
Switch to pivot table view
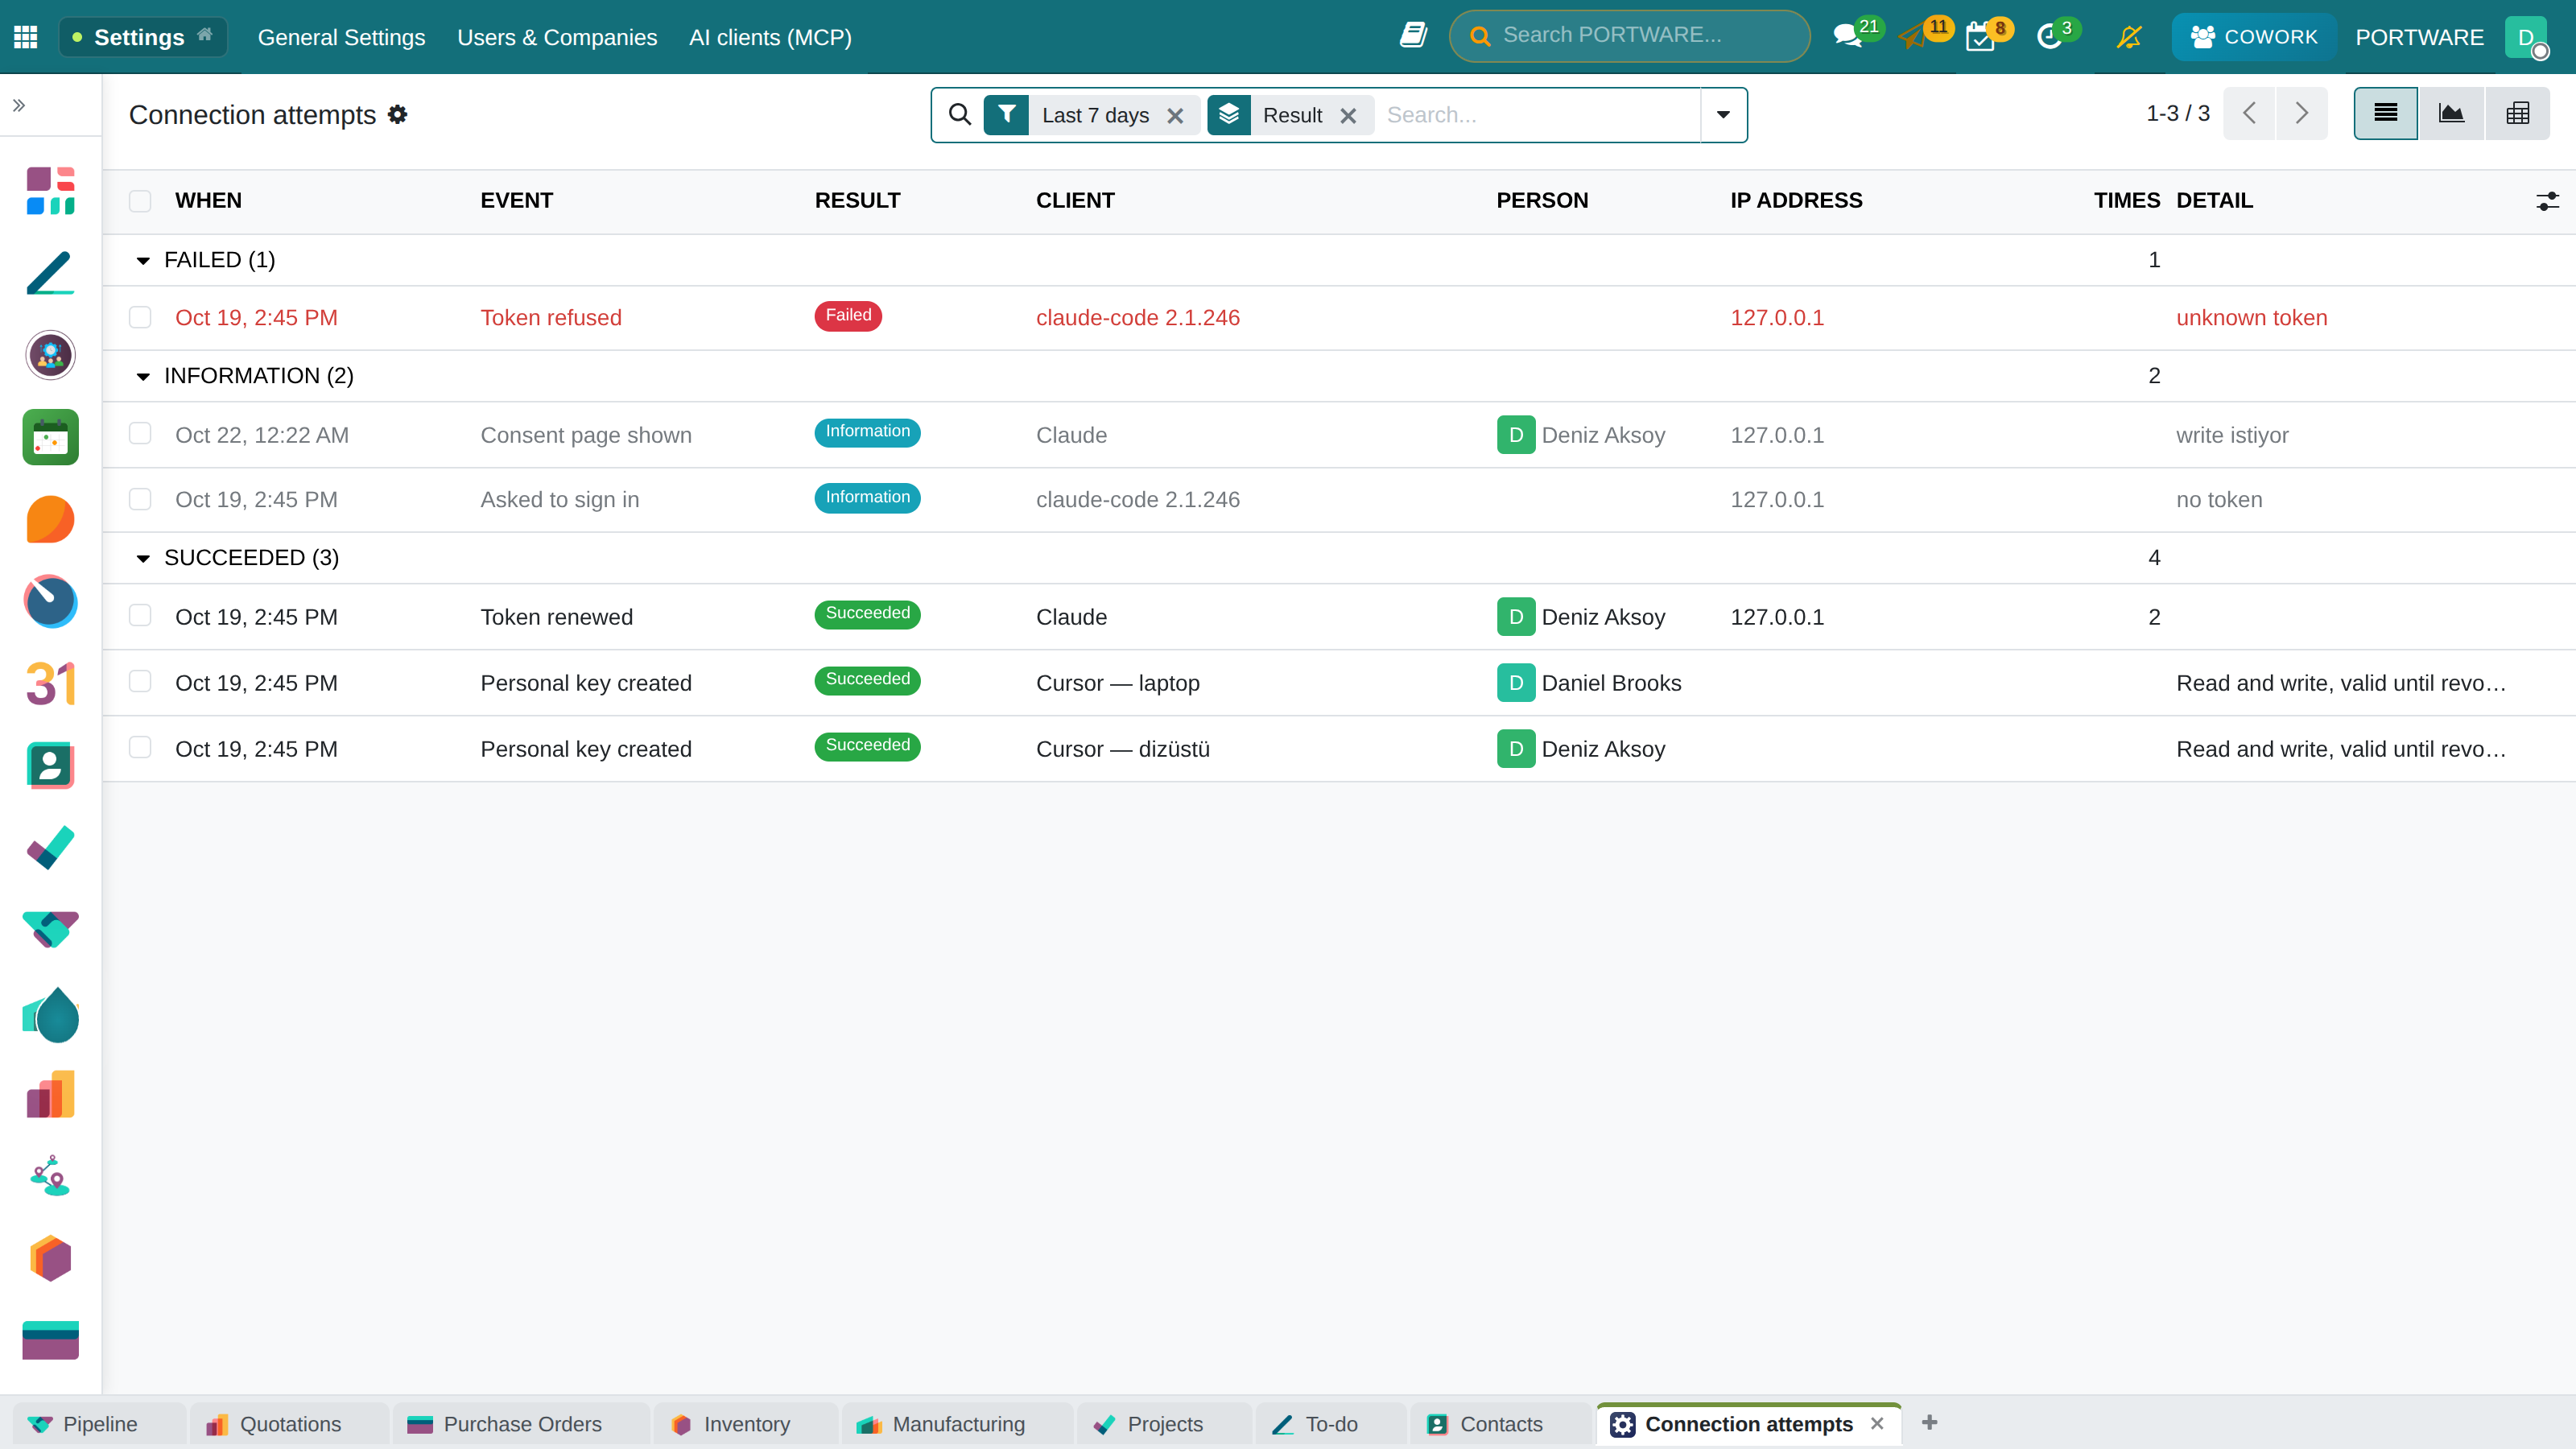coord(2517,113)
